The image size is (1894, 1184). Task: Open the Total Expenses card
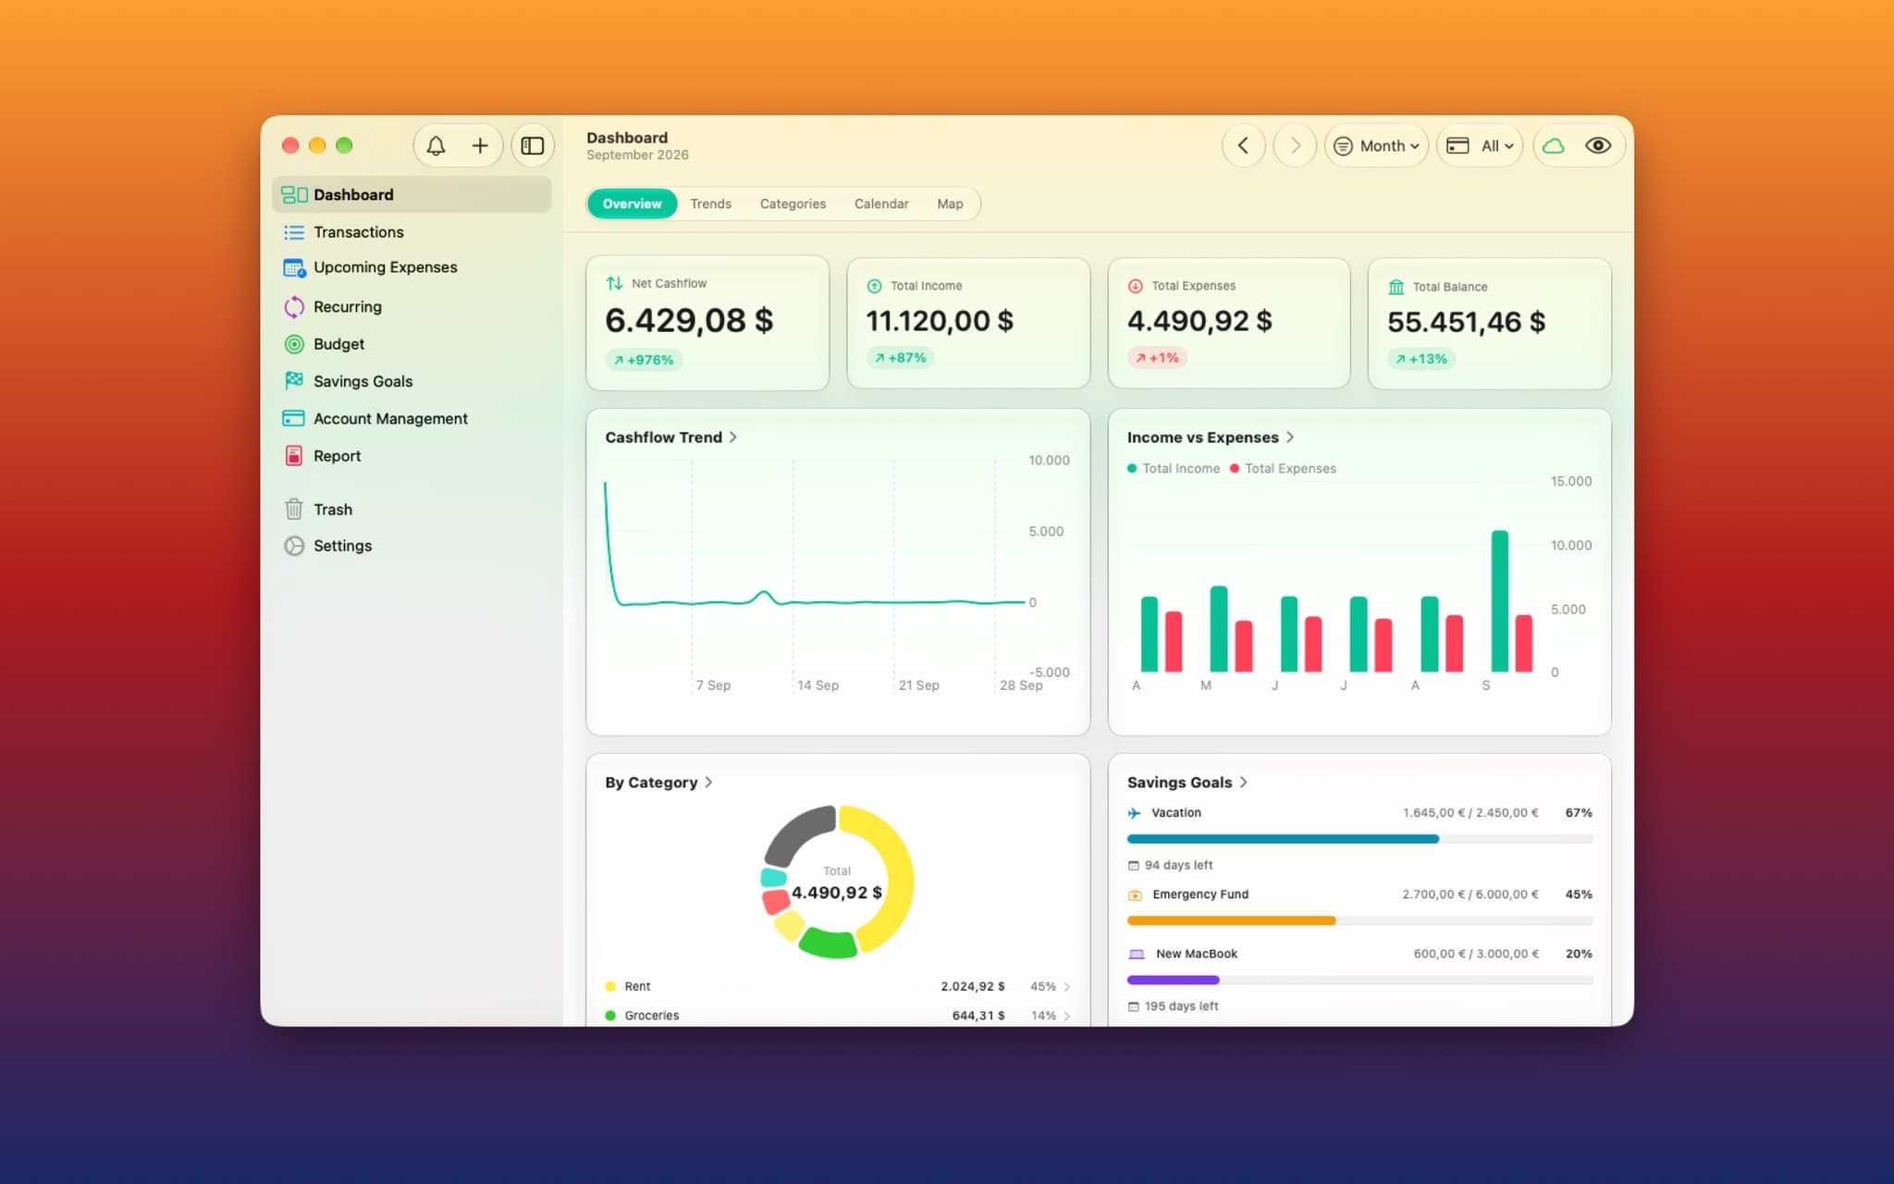[x=1229, y=323]
